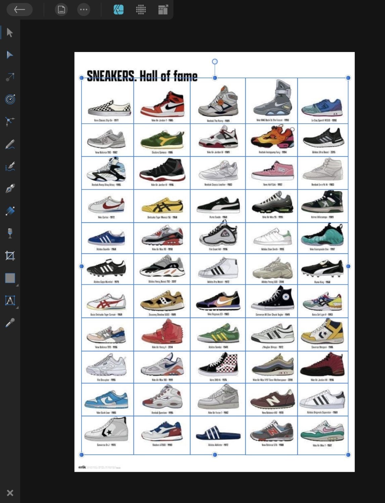This screenshot has height=503, width=385.
Task: Pick the Corner tool
Action: tap(10, 121)
